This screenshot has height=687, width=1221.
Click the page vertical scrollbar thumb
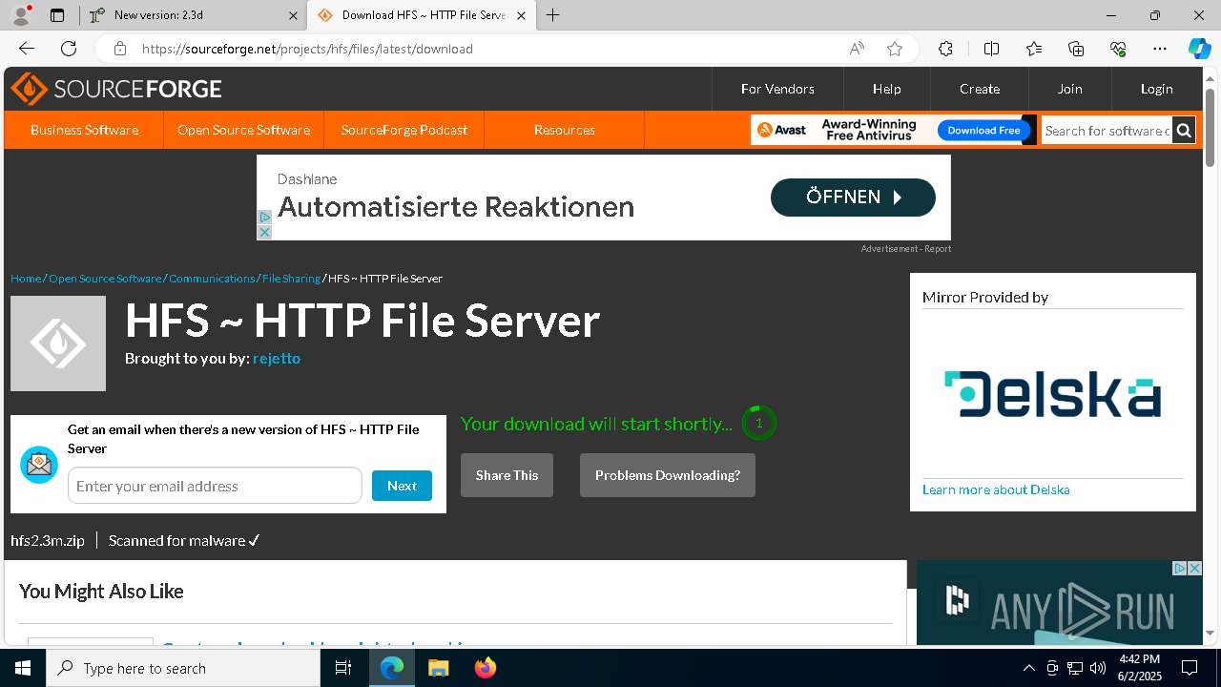tap(1211, 127)
